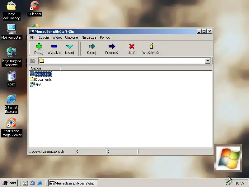
Task: Open the Plik menu
Action: tap(33, 37)
